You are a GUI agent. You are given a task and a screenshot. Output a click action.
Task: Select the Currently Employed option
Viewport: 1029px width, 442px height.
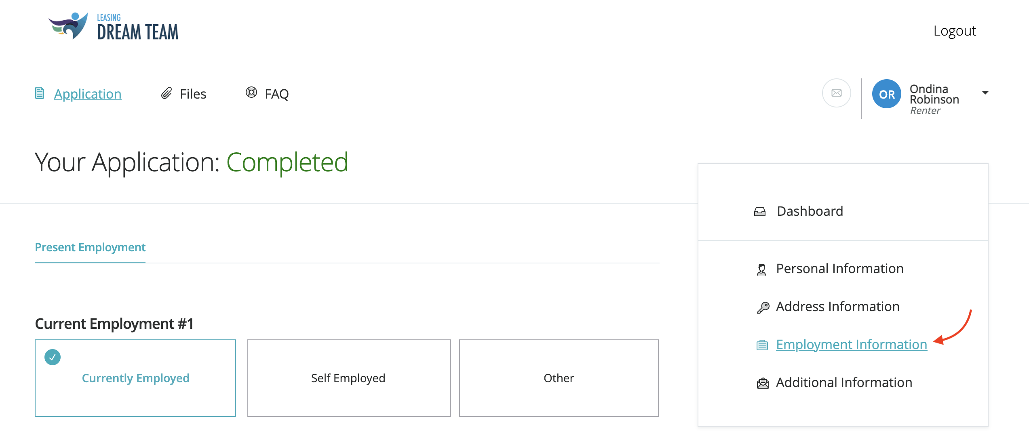pyautogui.click(x=135, y=378)
